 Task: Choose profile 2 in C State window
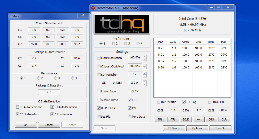[x=39, y=78]
